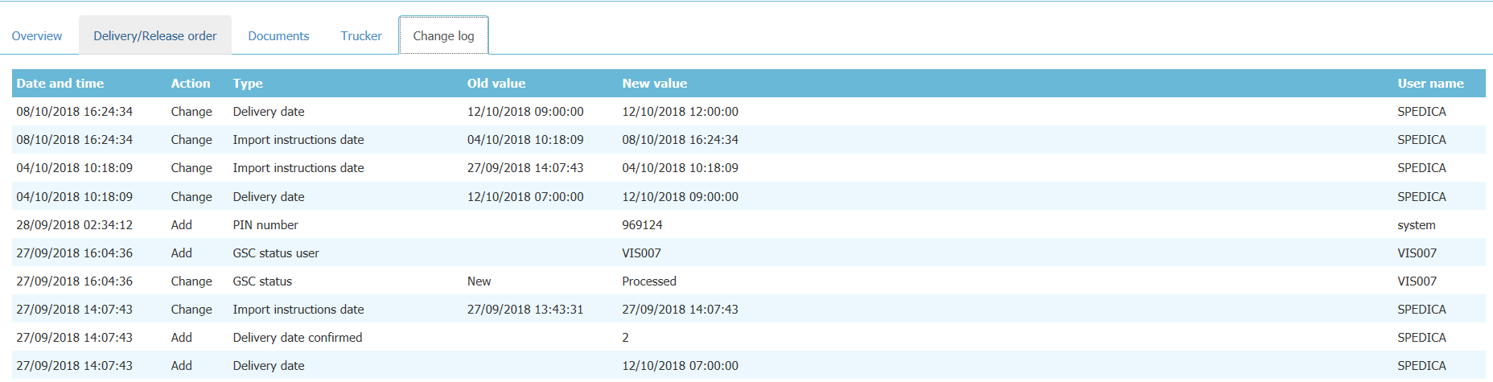Go to the Trucker tab
Viewport: 1493px width, 382px height.
click(361, 36)
